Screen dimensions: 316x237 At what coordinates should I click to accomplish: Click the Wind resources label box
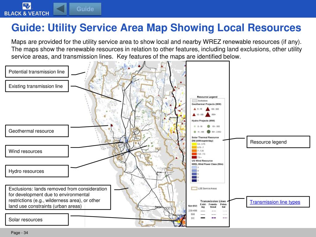(37, 151)
